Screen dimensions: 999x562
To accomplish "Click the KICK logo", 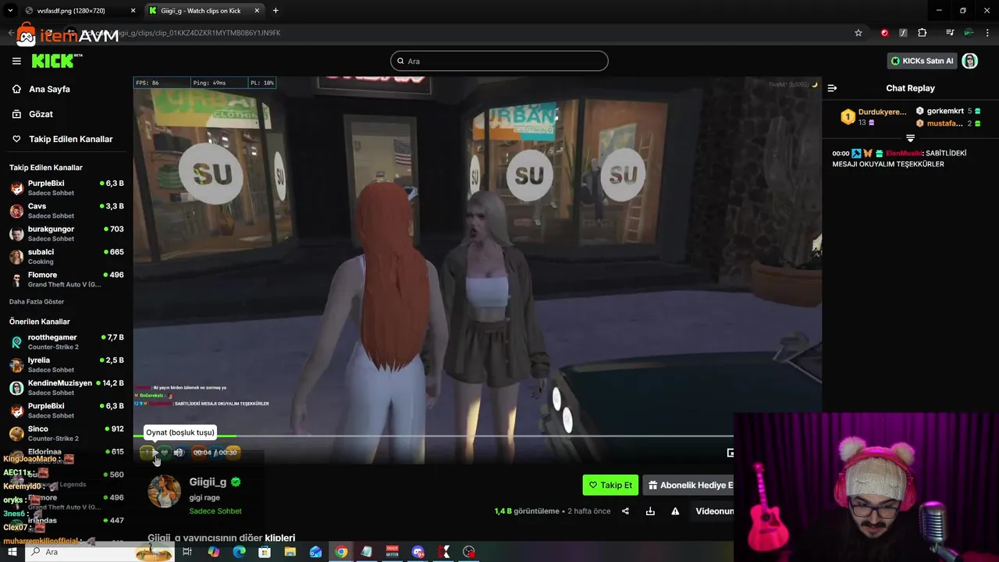I will (55, 61).
